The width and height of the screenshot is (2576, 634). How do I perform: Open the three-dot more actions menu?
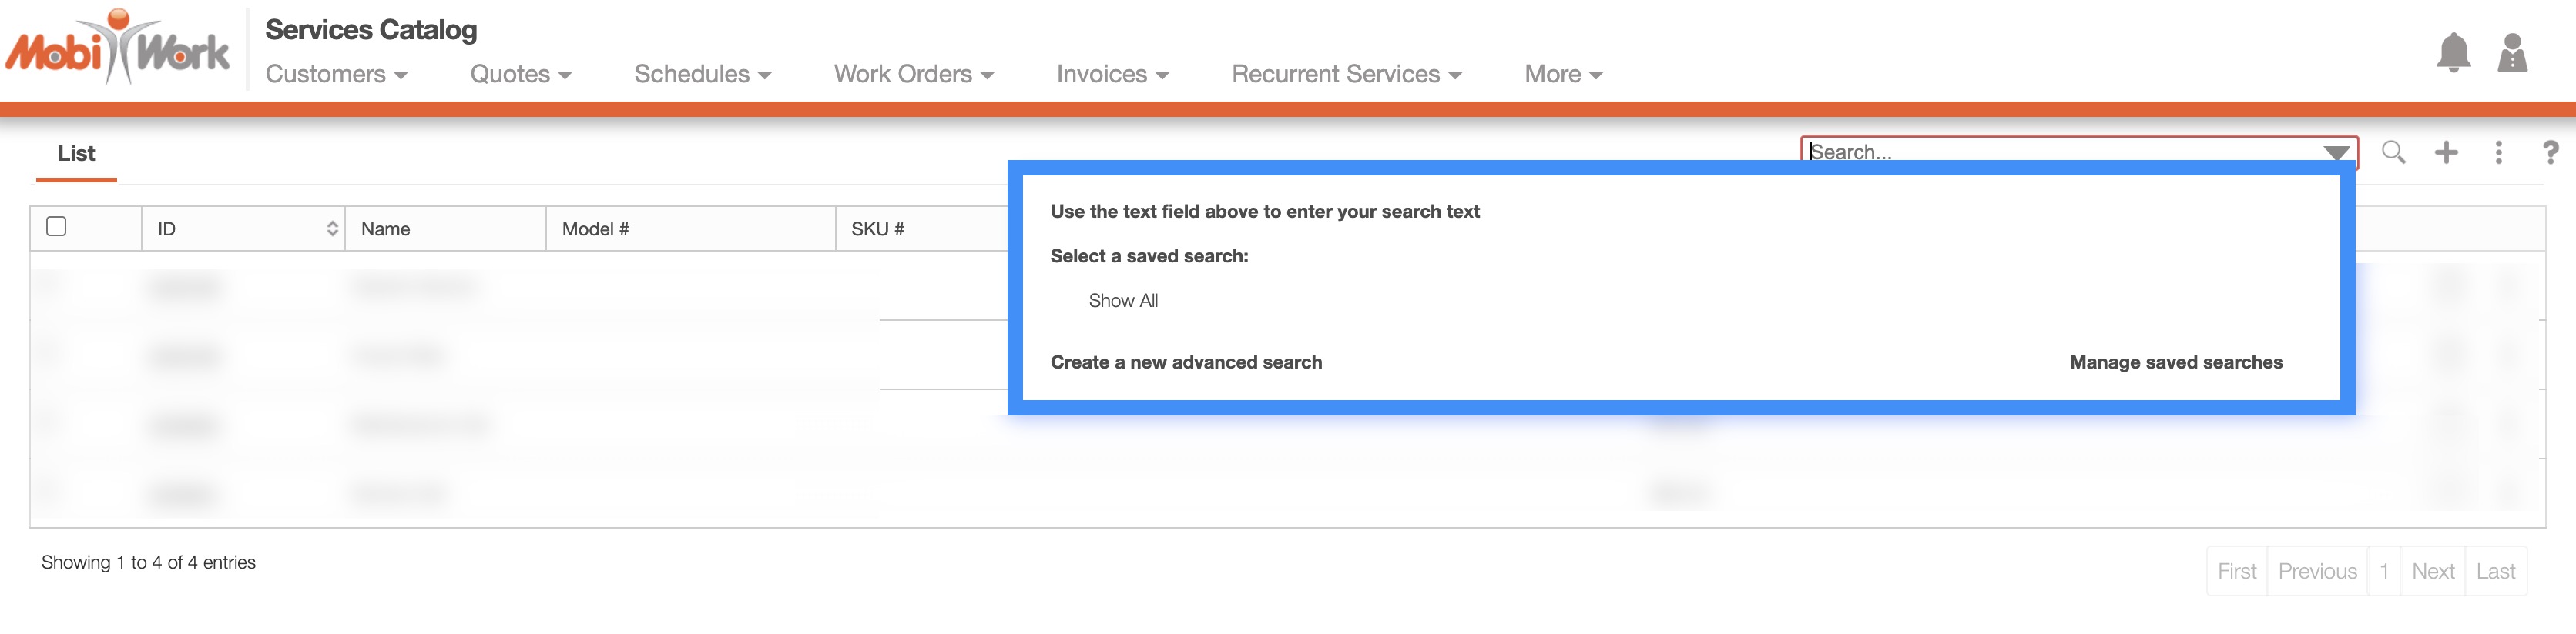click(x=2498, y=152)
